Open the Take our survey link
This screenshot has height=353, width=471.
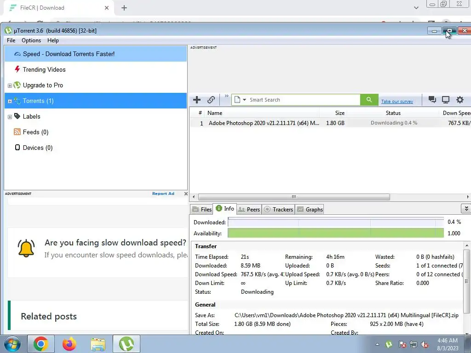(397, 102)
